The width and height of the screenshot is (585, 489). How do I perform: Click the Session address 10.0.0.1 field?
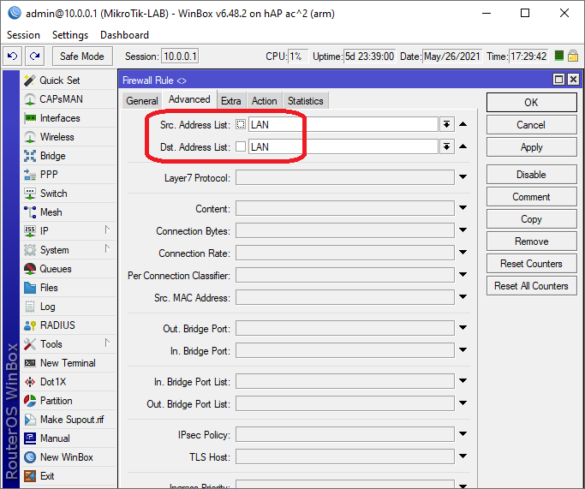click(180, 57)
